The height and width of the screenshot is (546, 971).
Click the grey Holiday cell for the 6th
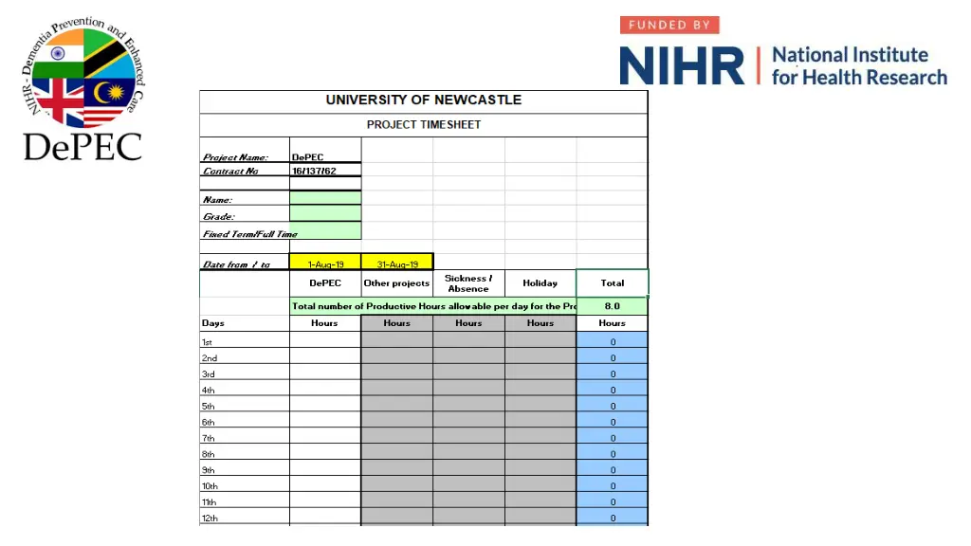point(540,420)
